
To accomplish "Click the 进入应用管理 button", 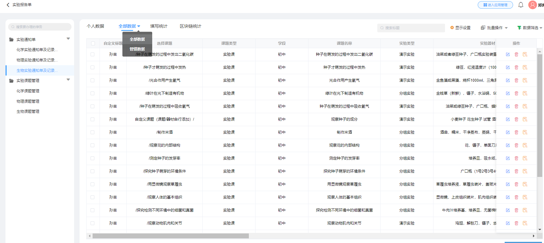I will [495, 5].
